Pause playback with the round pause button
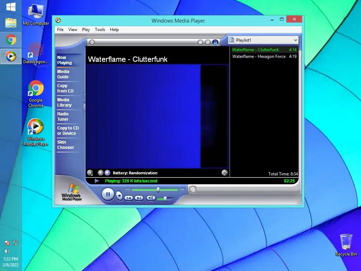361x271 pixels. [x=108, y=194]
